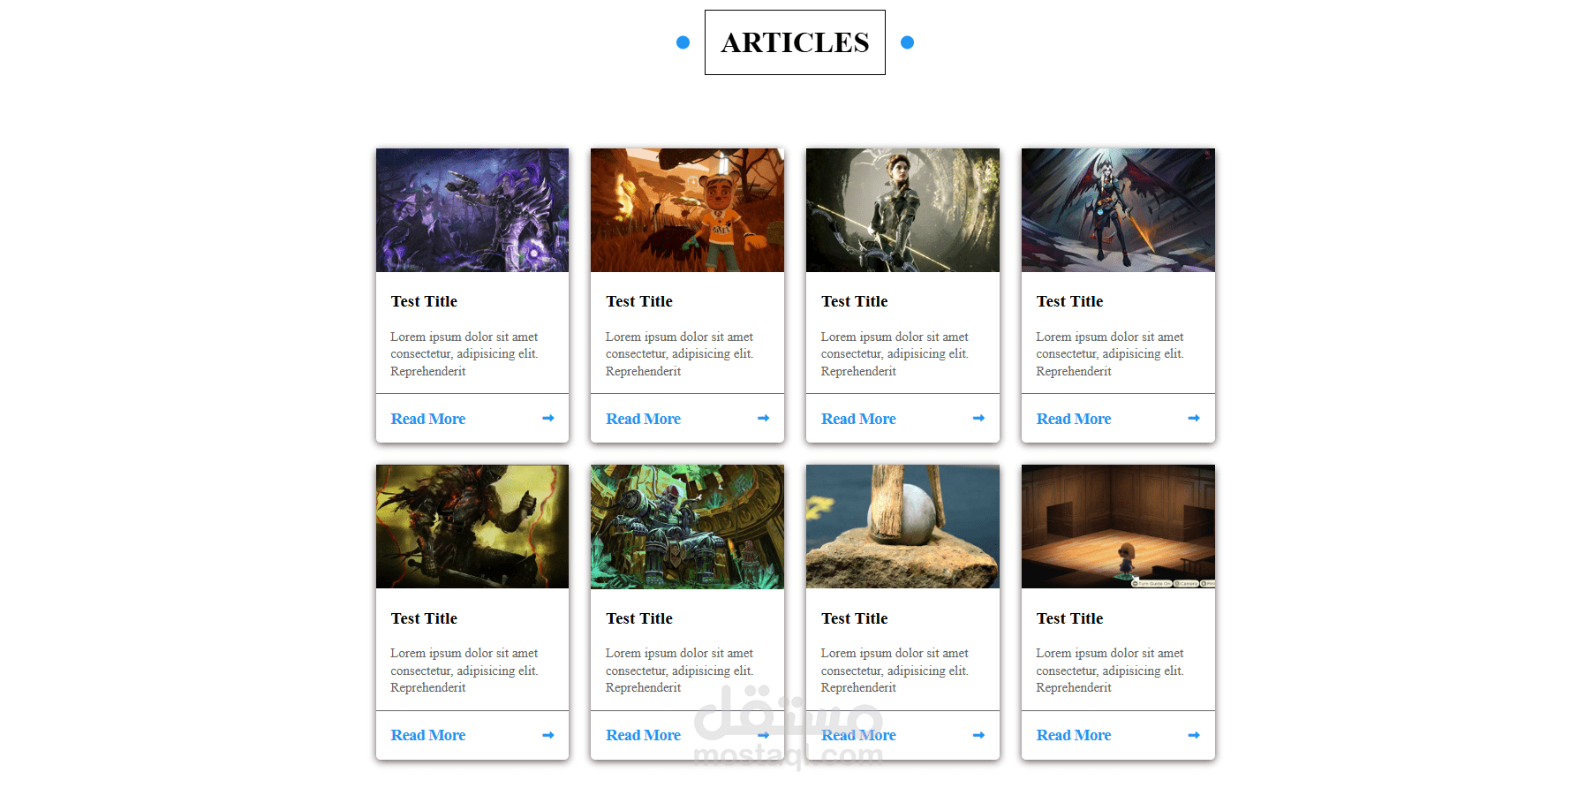This screenshot has width=1578, height=788.
Task: Open the stone ball on rock image
Action: (902, 527)
